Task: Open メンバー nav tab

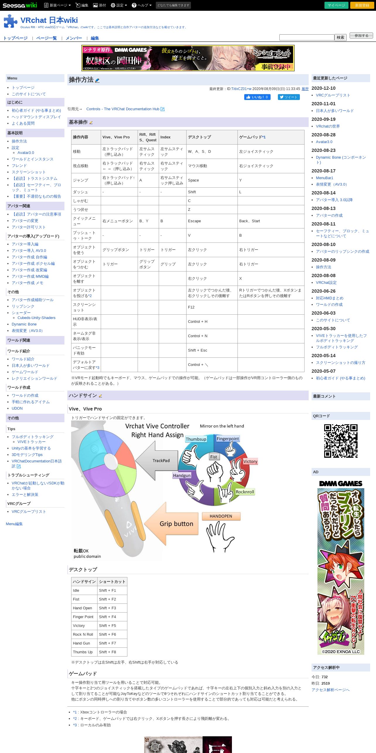Action: click(x=74, y=38)
